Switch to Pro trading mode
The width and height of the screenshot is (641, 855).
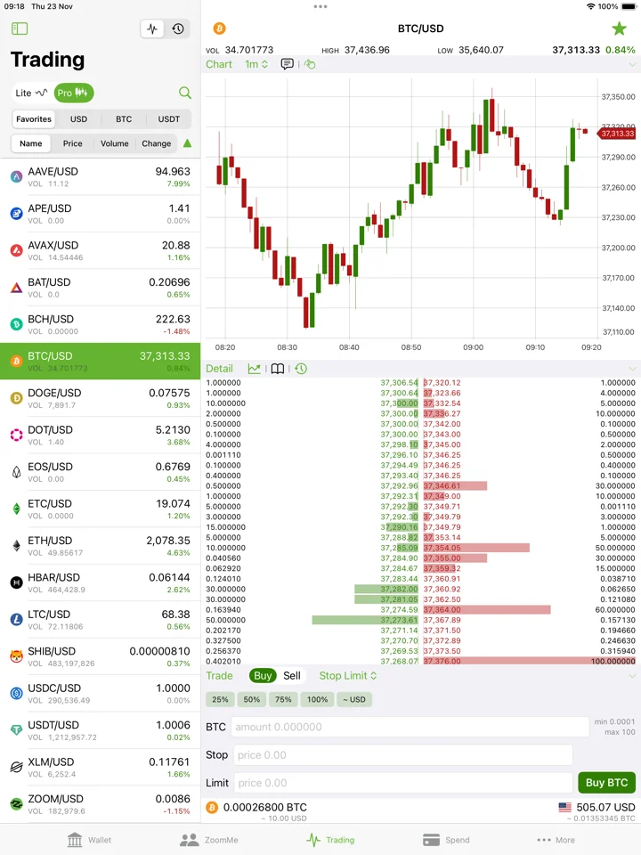73,93
